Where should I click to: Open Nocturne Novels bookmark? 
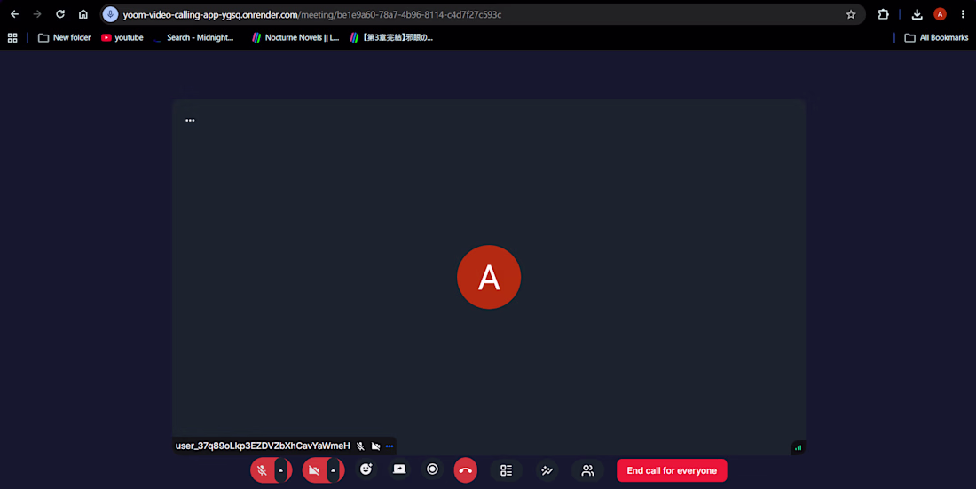click(295, 38)
